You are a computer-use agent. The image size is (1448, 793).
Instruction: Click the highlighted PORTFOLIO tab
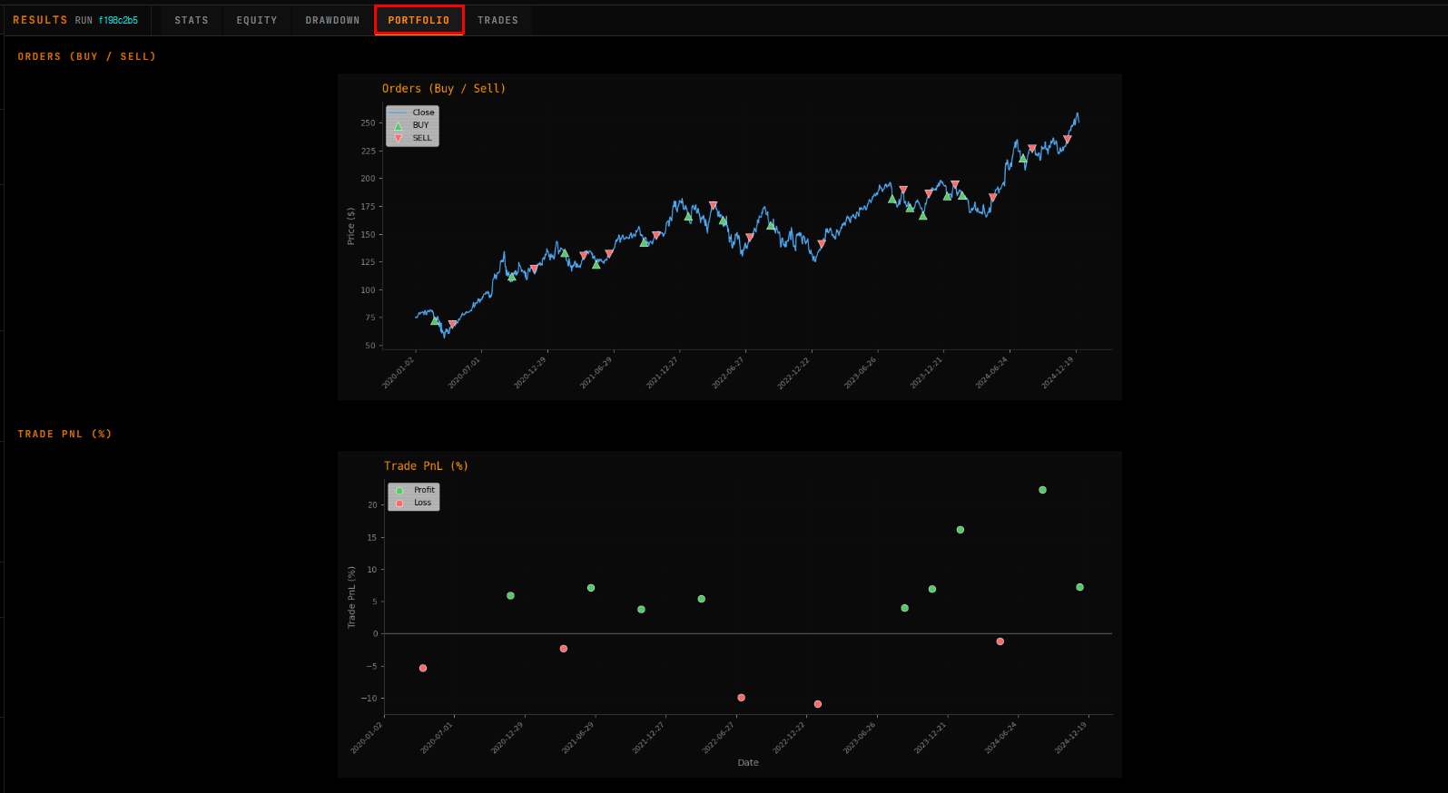(419, 20)
